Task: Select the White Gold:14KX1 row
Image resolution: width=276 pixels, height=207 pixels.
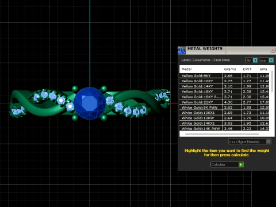Action: (x=224, y=123)
